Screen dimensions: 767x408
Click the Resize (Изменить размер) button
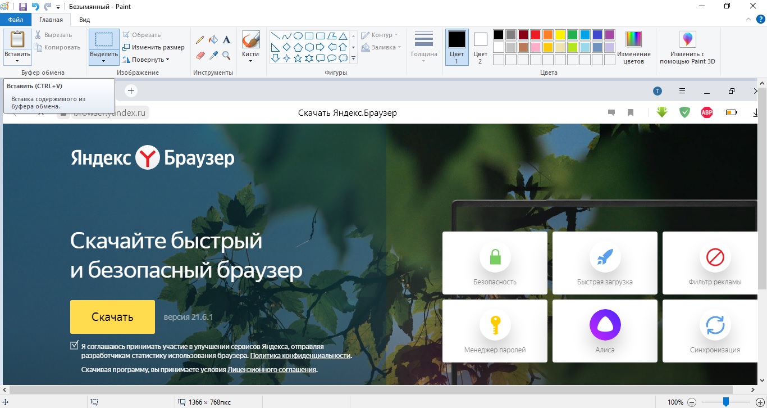[x=154, y=47]
